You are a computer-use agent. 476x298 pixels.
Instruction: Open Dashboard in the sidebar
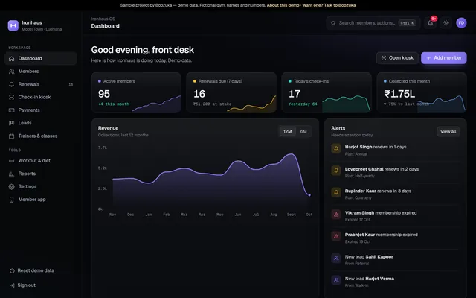coord(41,58)
